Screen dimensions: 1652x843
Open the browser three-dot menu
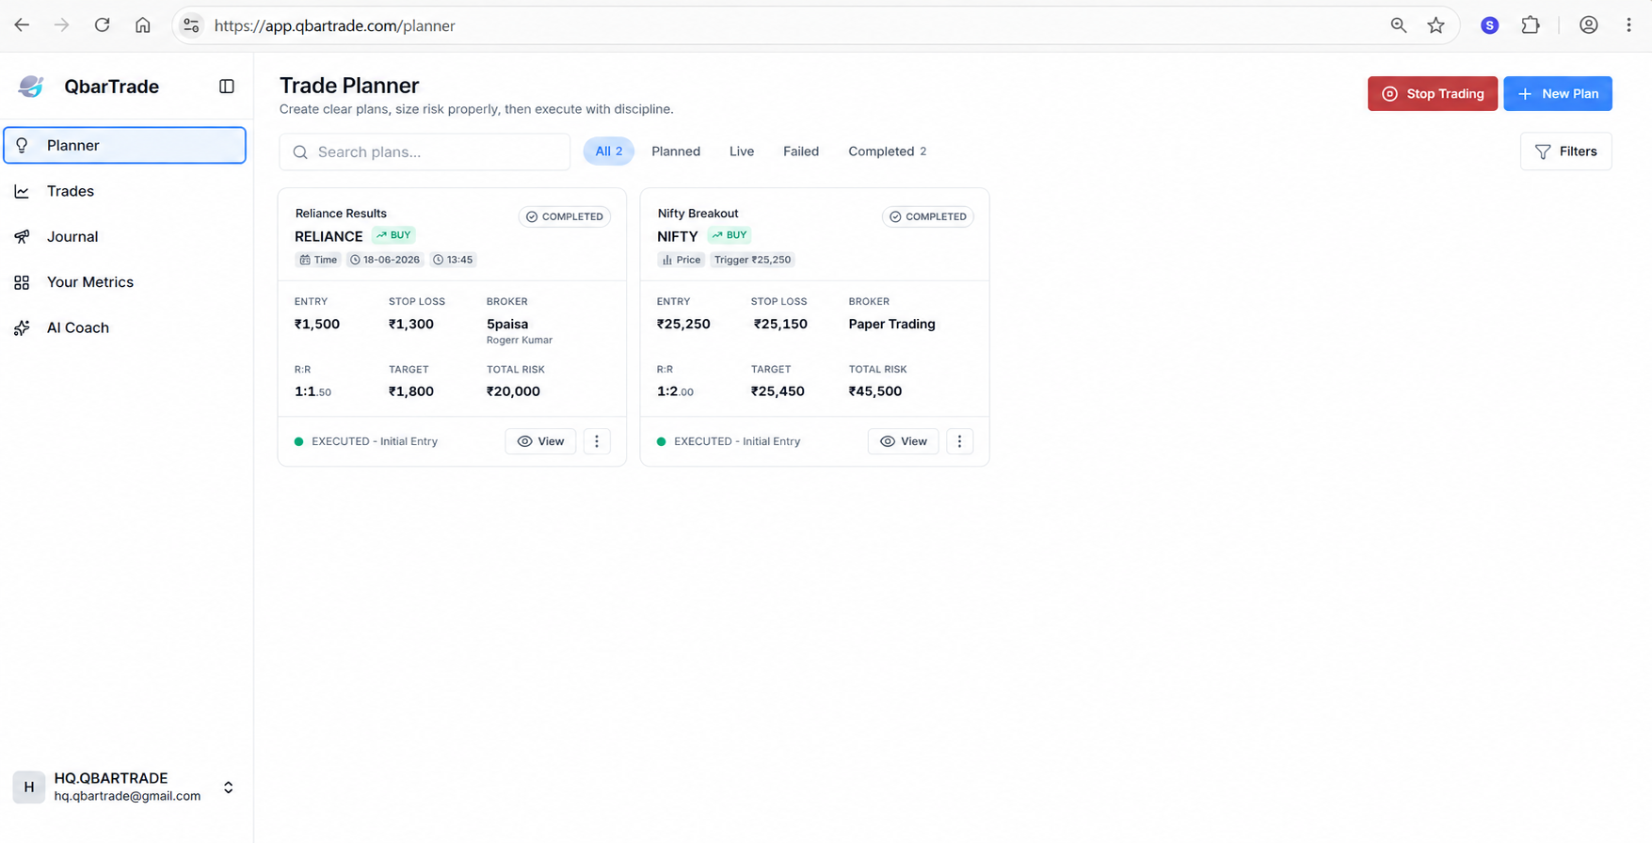point(1628,25)
